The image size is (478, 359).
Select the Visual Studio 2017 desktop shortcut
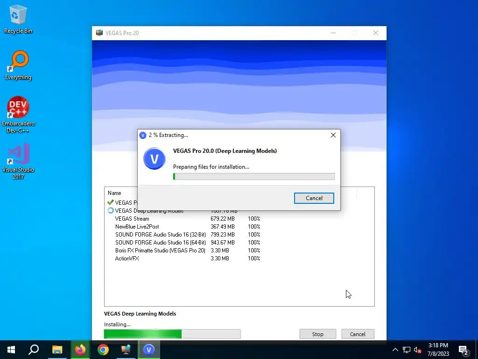tap(18, 161)
